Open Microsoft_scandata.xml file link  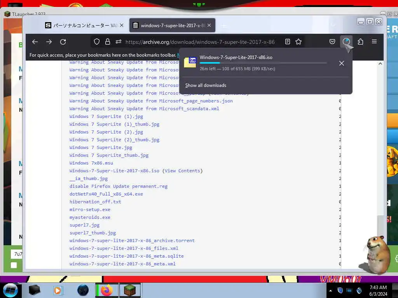pos(144,109)
